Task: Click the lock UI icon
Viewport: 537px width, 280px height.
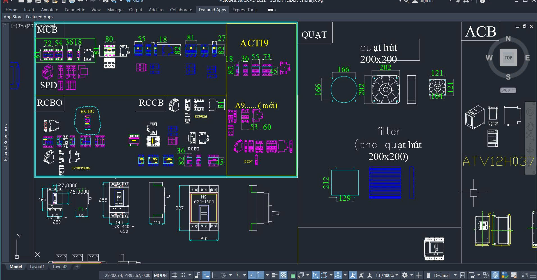Action: tap(472, 275)
